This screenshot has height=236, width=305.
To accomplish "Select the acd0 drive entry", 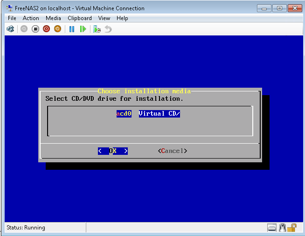I will point(124,114).
